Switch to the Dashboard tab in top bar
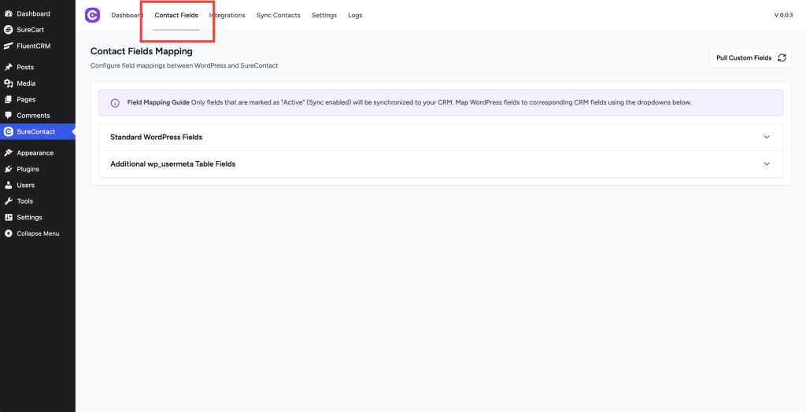 [127, 16]
